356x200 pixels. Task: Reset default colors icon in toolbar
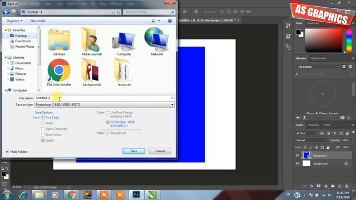pyautogui.click(x=2, y=169)
